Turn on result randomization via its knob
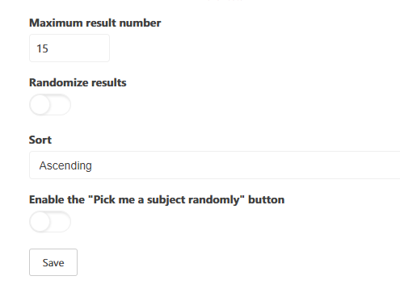Image resolution: width=400 pixels, height=297 pixels. click(x=40, y=105)
